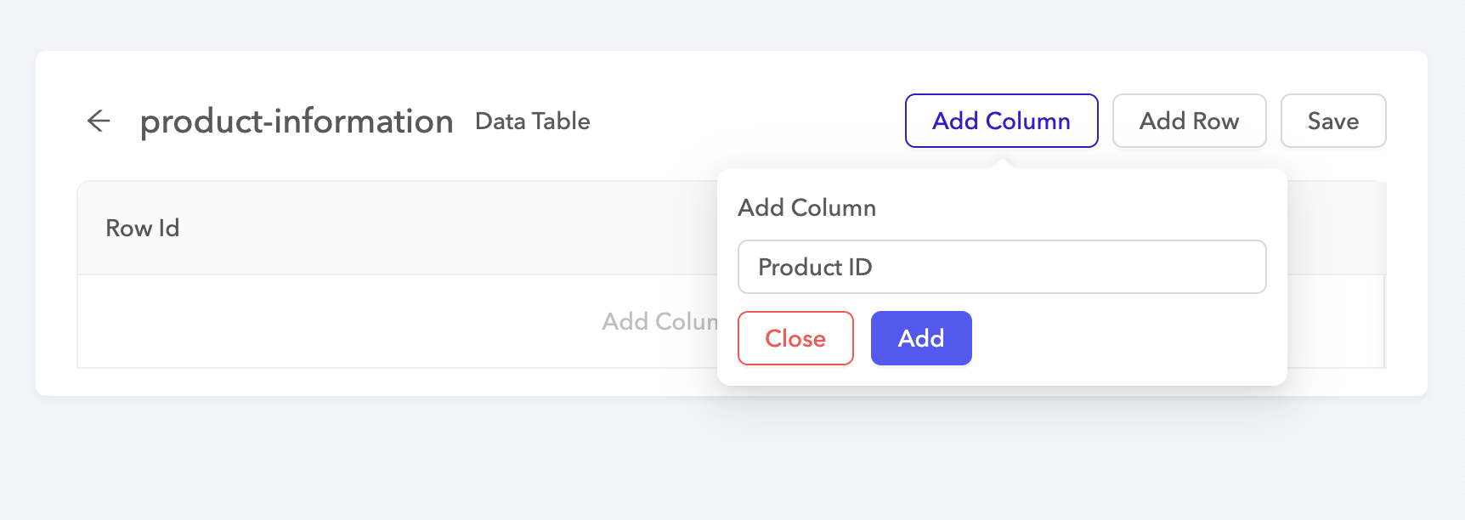Click the Data Table label
The width and height of the screenshot is (1465, 520).
[531, 121]
